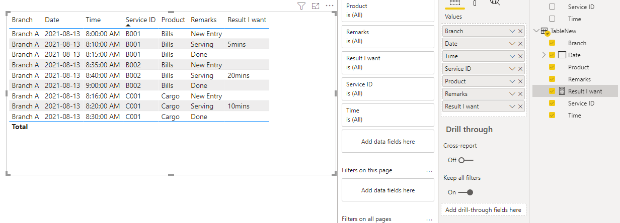The image size is (620, 223).
Task: Open the Time is (All) filter card
Action: [x=387, y=115]
